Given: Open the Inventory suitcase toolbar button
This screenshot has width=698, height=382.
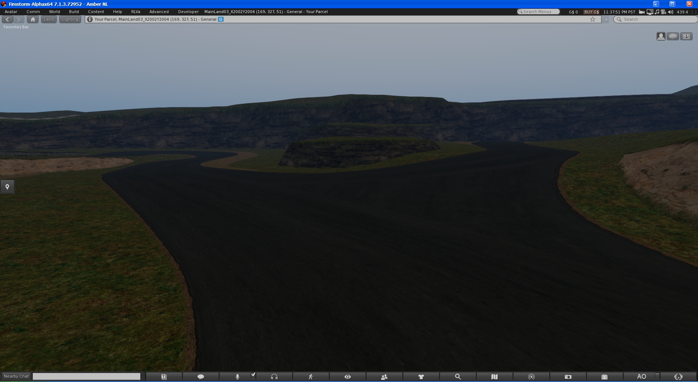Looking at the screenshot, I should coord(605,377).
